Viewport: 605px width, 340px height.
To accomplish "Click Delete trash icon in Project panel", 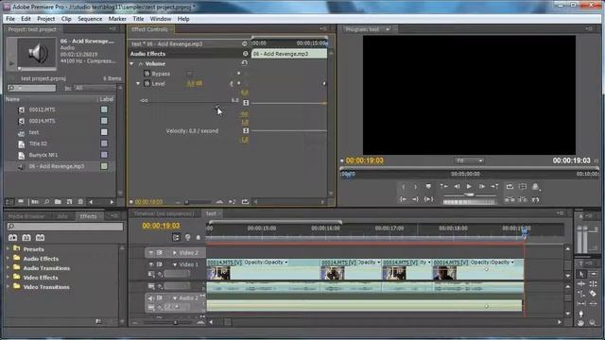I will pyautogui.click(x=80, y=201).
